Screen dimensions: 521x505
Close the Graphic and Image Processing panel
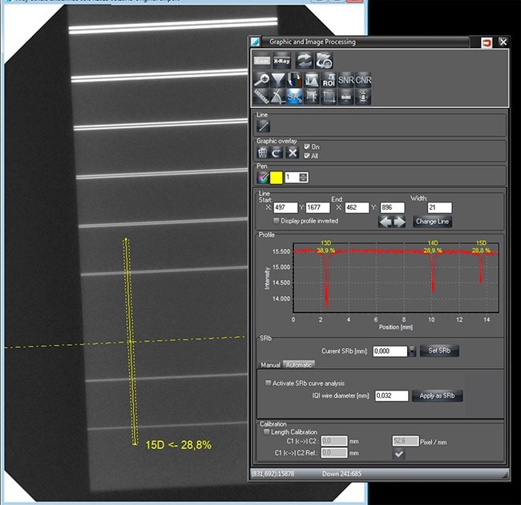pos(503,42)
